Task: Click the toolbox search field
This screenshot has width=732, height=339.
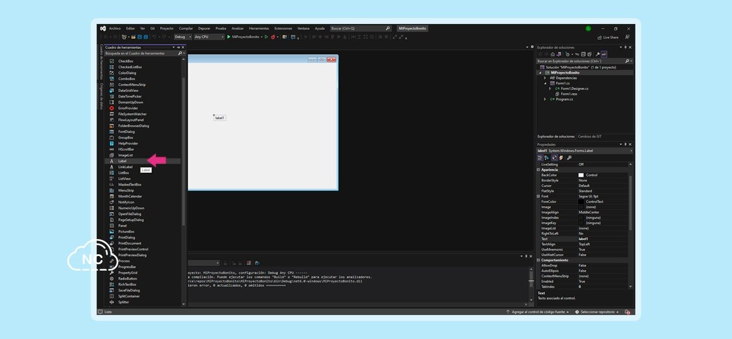Action: click(x=145, y=53)
